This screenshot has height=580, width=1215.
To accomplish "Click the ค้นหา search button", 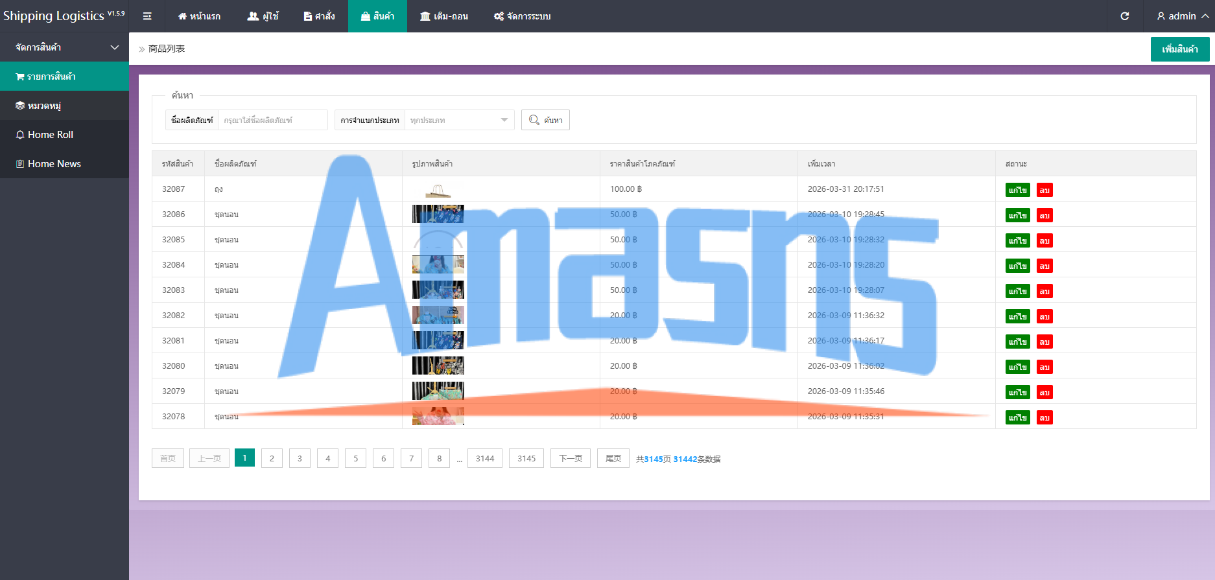I will [x=545, y=120].
